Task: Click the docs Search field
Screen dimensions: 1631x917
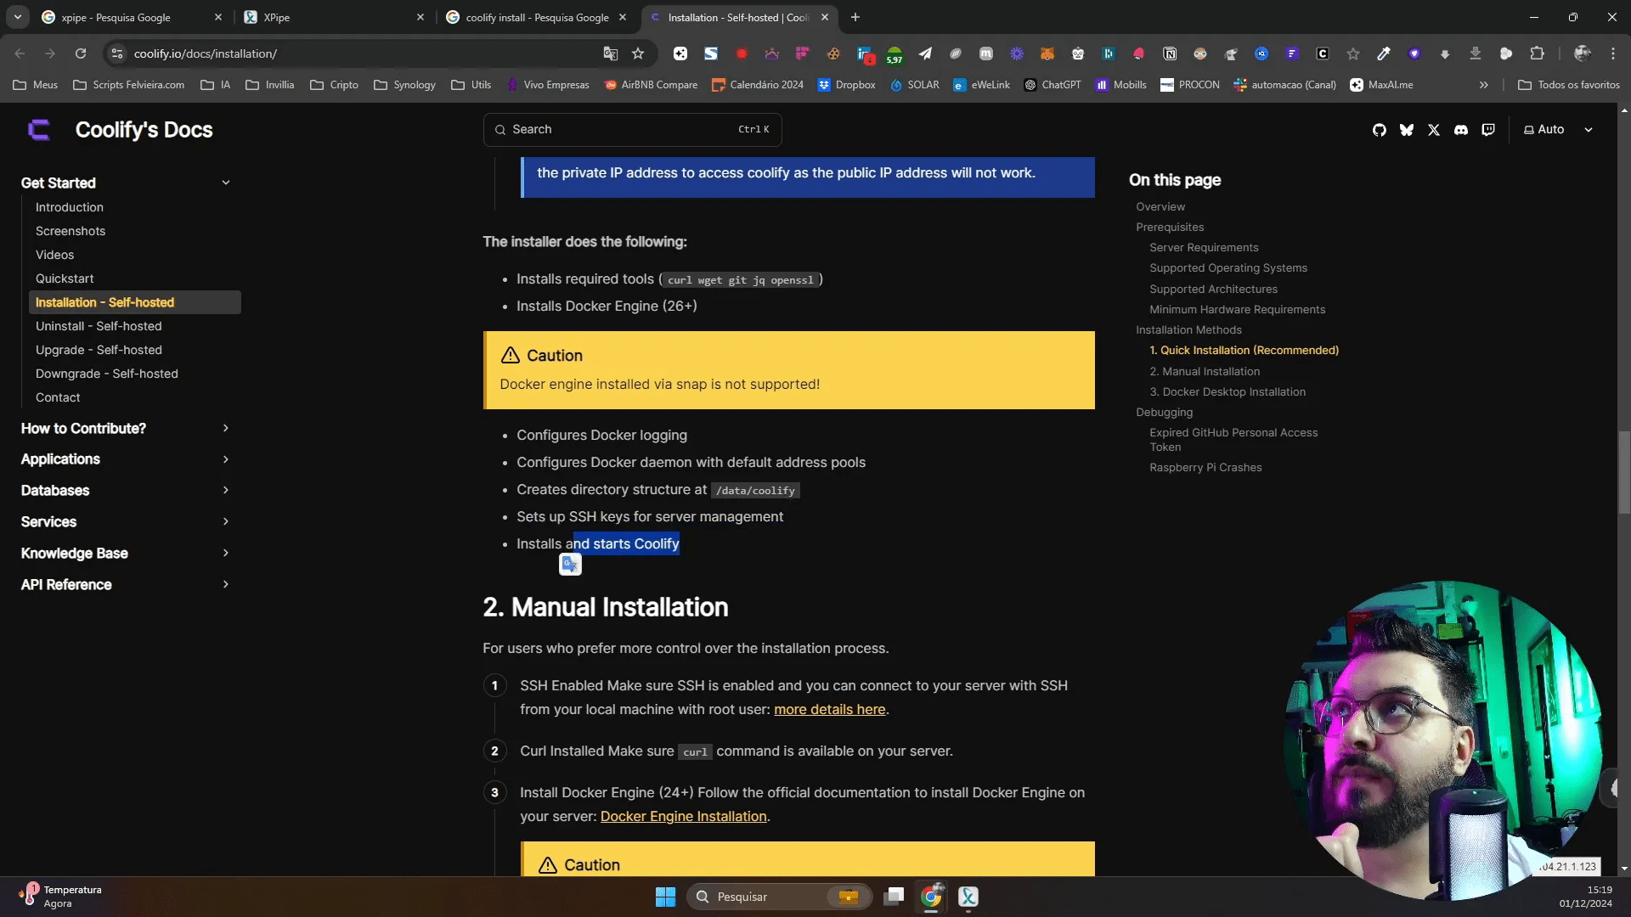Action: click(632, 129)
